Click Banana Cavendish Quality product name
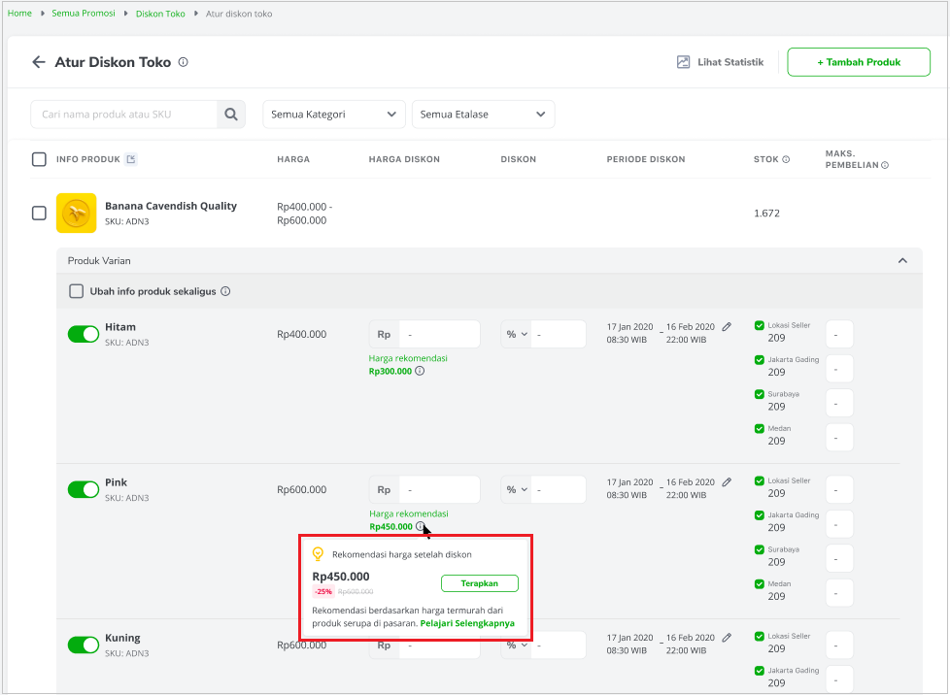The width and height of the screenshot is (950, 695). (171, 206)
